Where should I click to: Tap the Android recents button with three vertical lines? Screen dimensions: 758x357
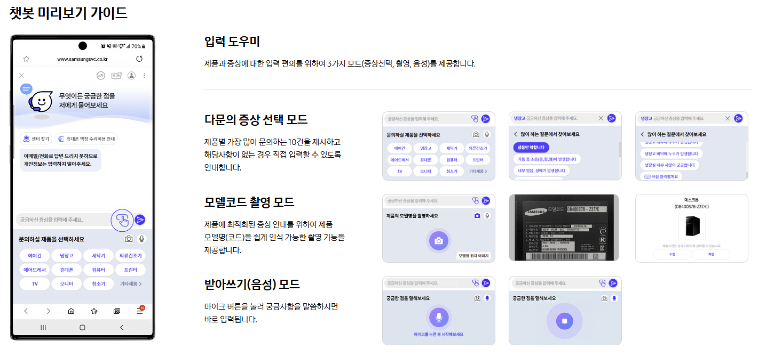[x=43, y=327]
